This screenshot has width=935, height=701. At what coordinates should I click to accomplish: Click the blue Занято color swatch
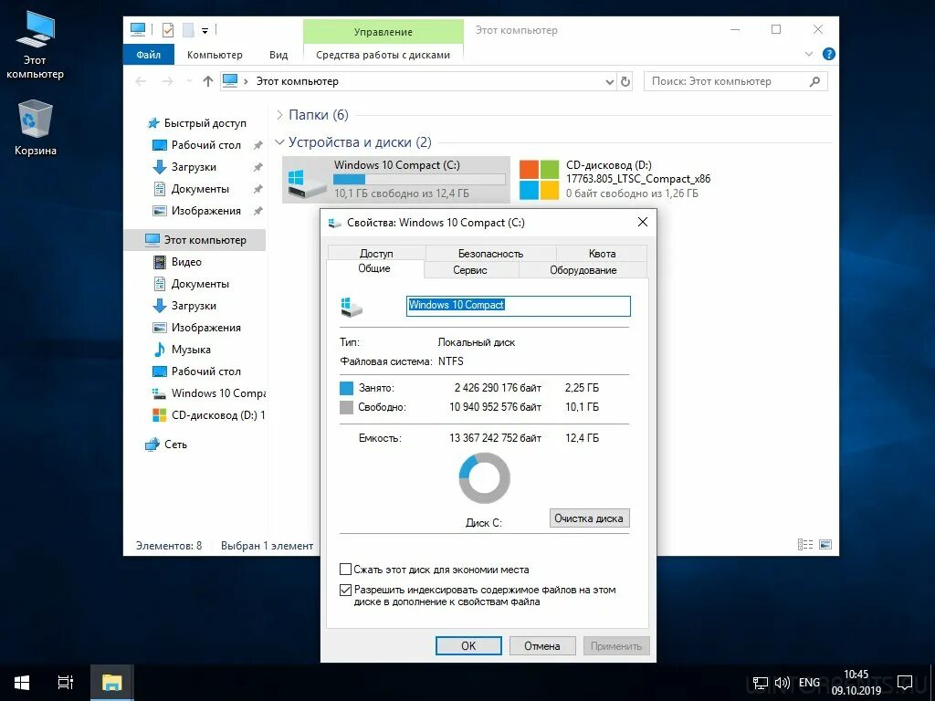(346, 388)
